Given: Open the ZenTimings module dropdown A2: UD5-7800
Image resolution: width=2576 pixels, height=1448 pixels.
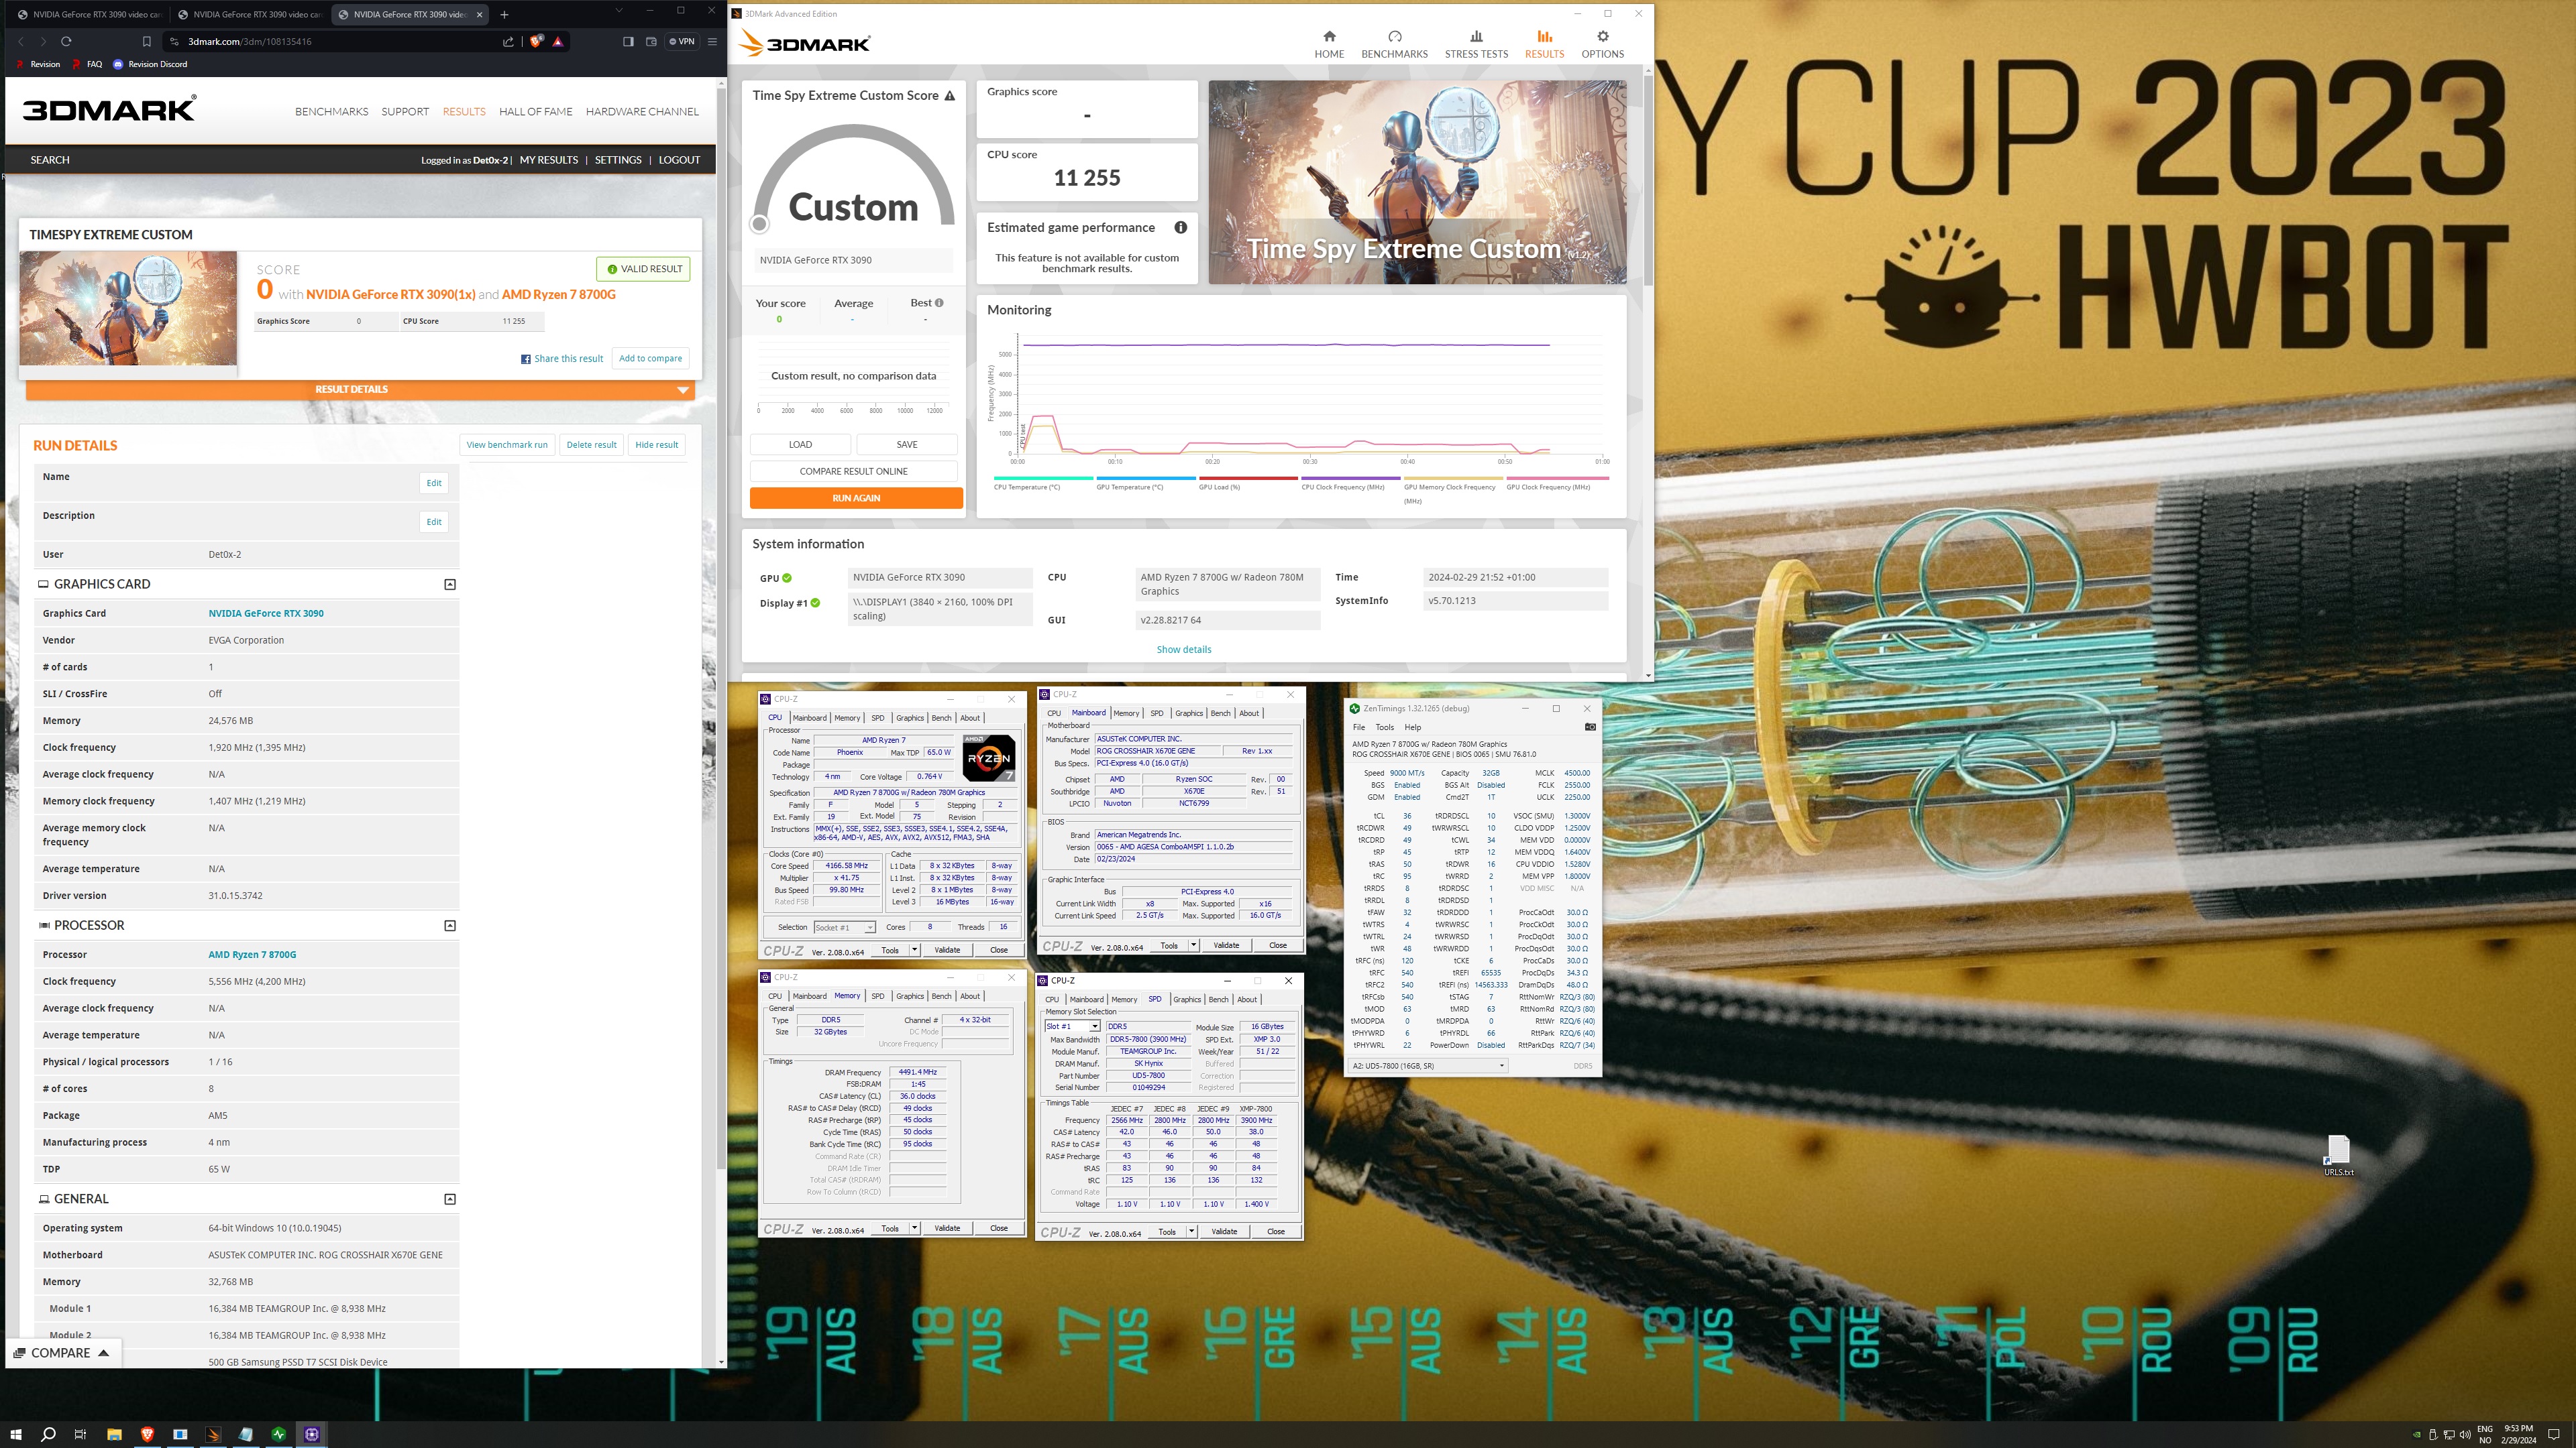Looking at the screenshot, I should tap(1428, 1065).
